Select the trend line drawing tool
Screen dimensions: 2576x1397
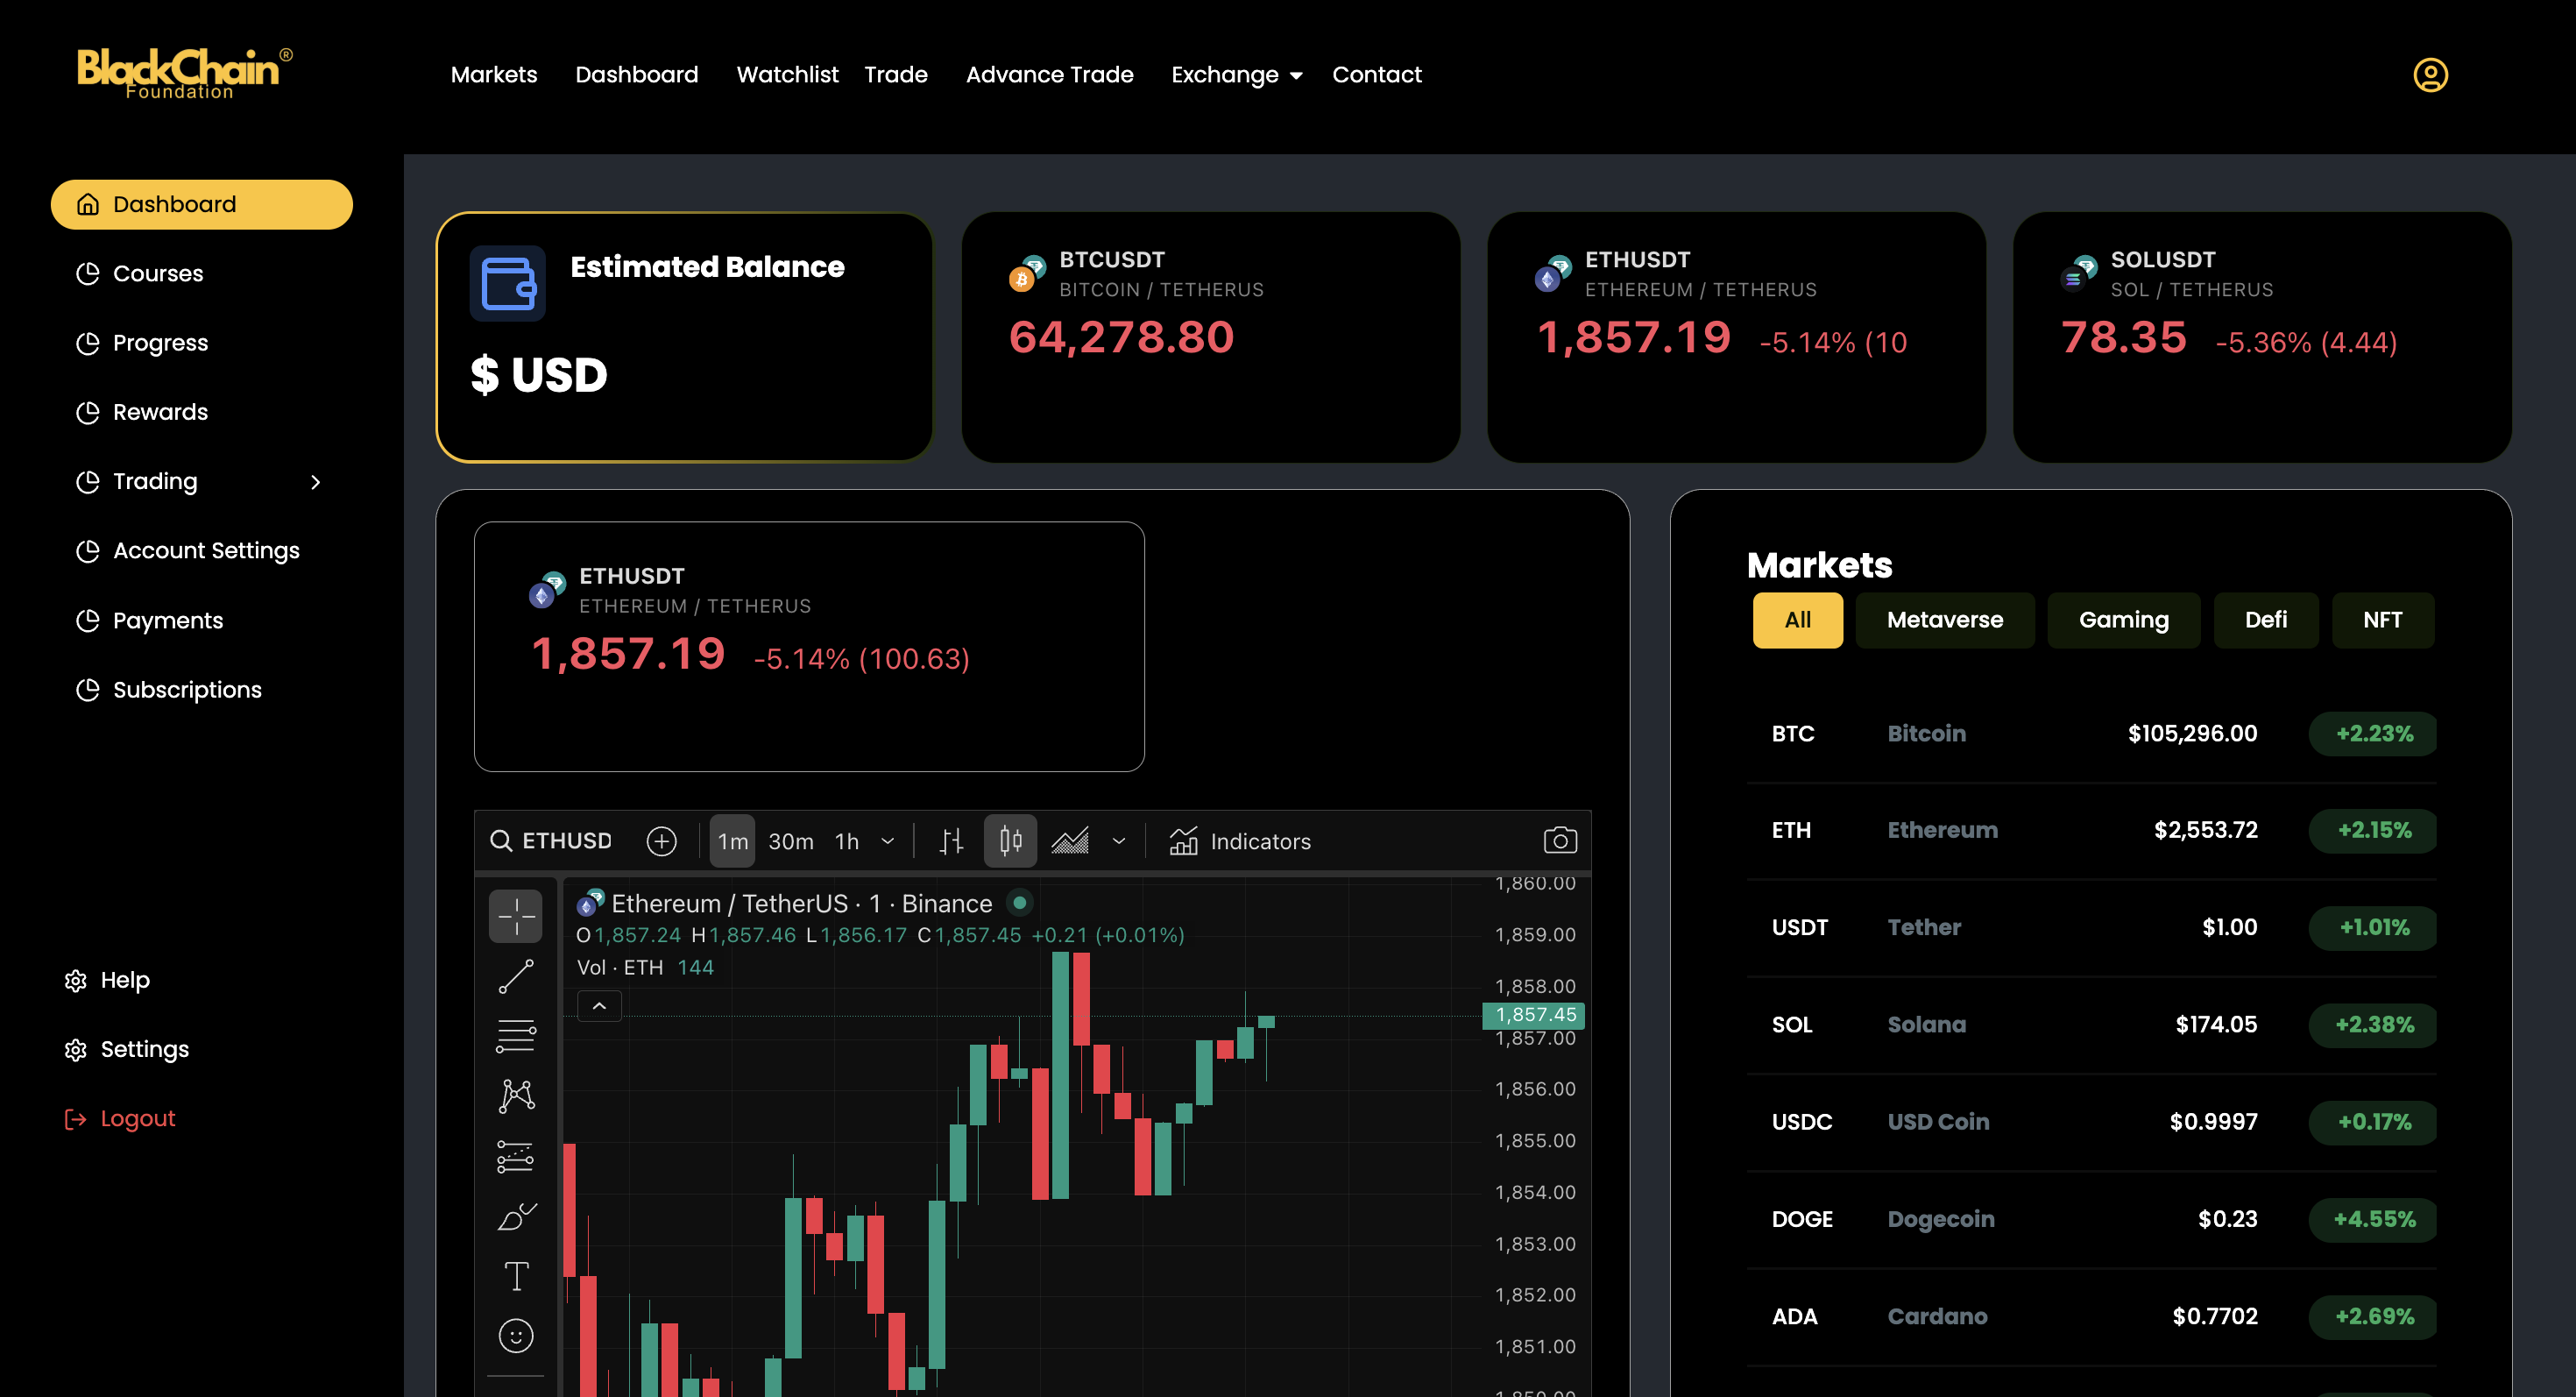pos(516,975)
